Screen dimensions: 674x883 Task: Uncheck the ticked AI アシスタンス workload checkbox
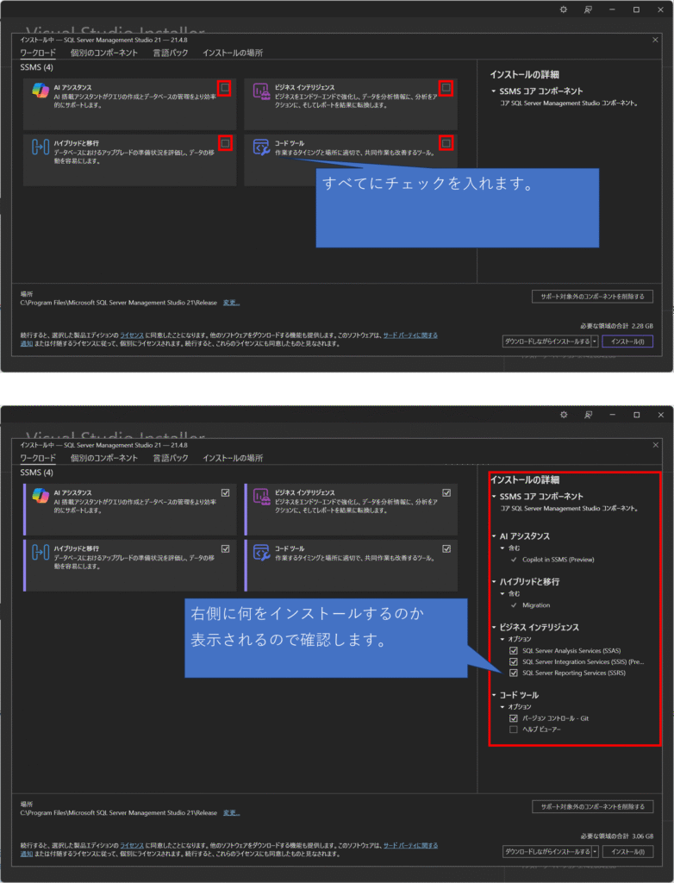[x=225, y=492]
